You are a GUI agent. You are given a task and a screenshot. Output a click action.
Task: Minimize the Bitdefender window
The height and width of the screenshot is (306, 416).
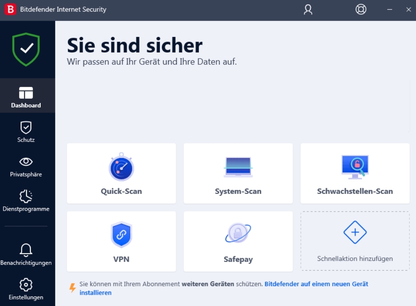pos(390,10)
